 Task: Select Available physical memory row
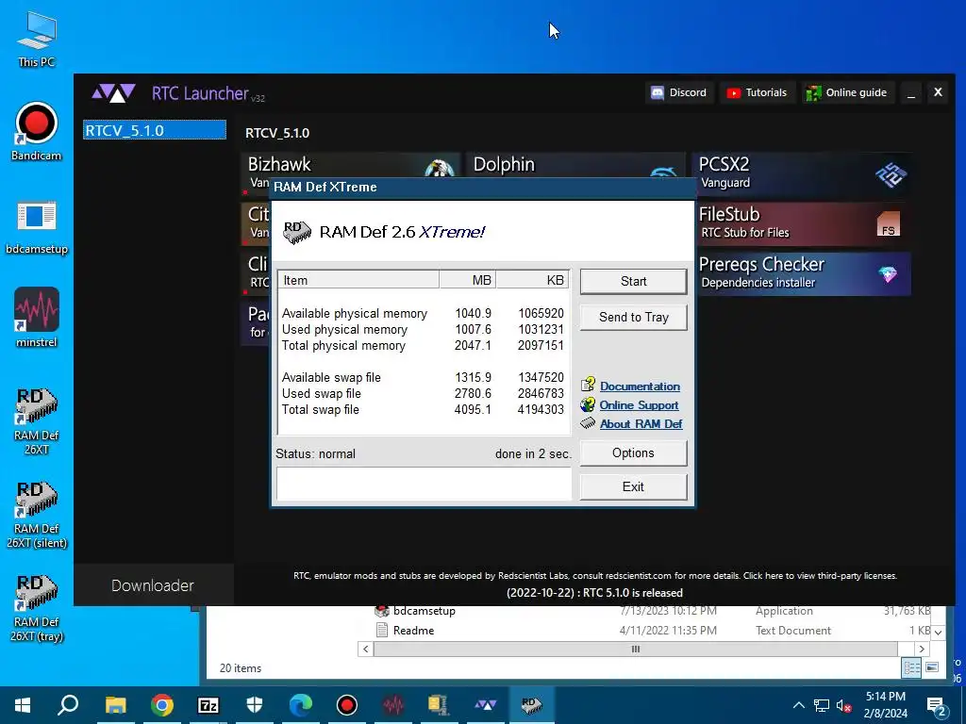[423, 313]
